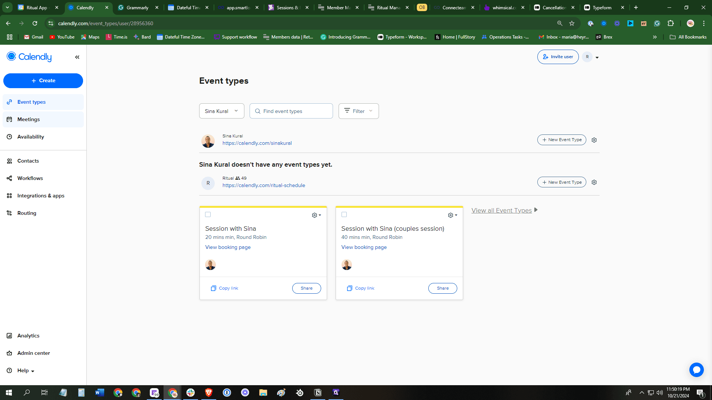This screenshot has width=712, height=400.
Task: Click Sina Kural profile photo
Action: pos(208,141)
